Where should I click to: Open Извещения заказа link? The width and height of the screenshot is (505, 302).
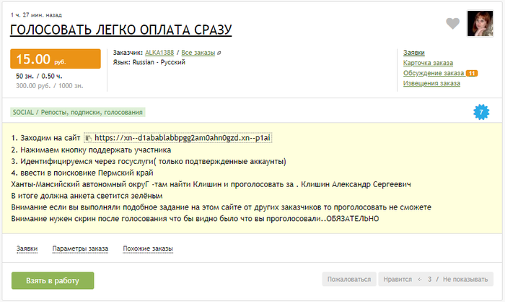coord(431,83)
